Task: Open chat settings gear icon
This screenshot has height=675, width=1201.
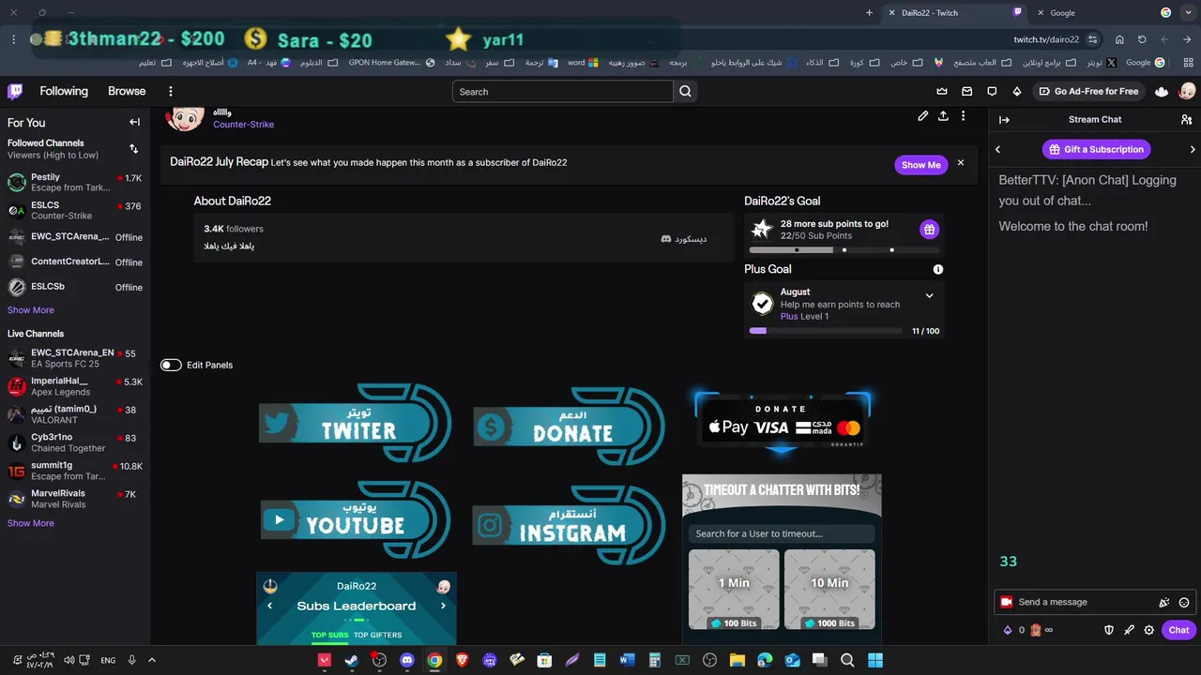Action: coord(1149,630)
